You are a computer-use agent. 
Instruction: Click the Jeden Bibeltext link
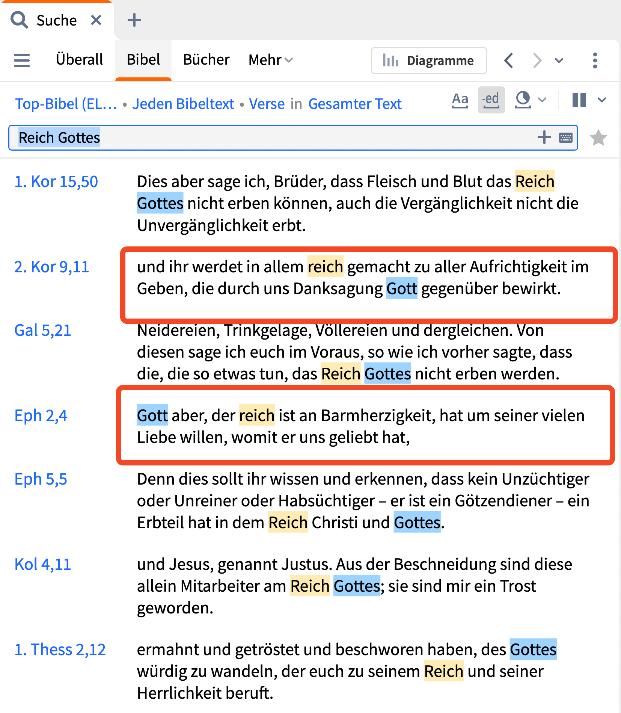click(183, 104)
